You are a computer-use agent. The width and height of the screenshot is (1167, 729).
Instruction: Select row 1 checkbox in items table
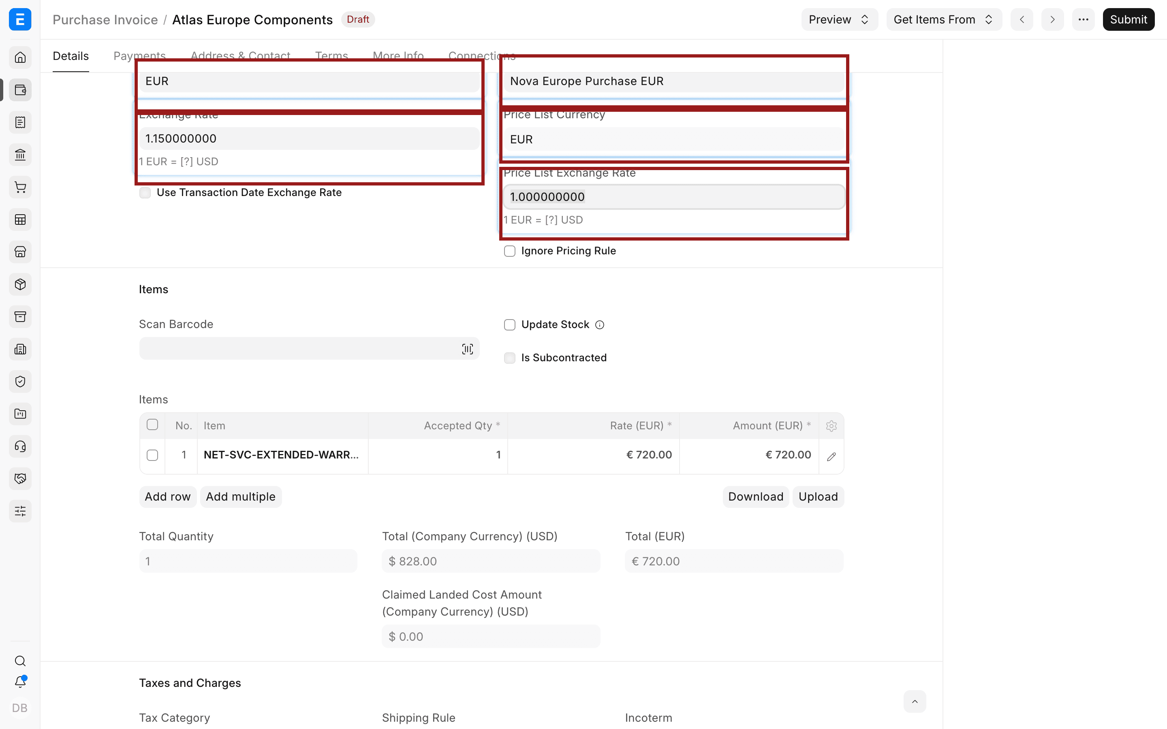(x=152, y=455)
